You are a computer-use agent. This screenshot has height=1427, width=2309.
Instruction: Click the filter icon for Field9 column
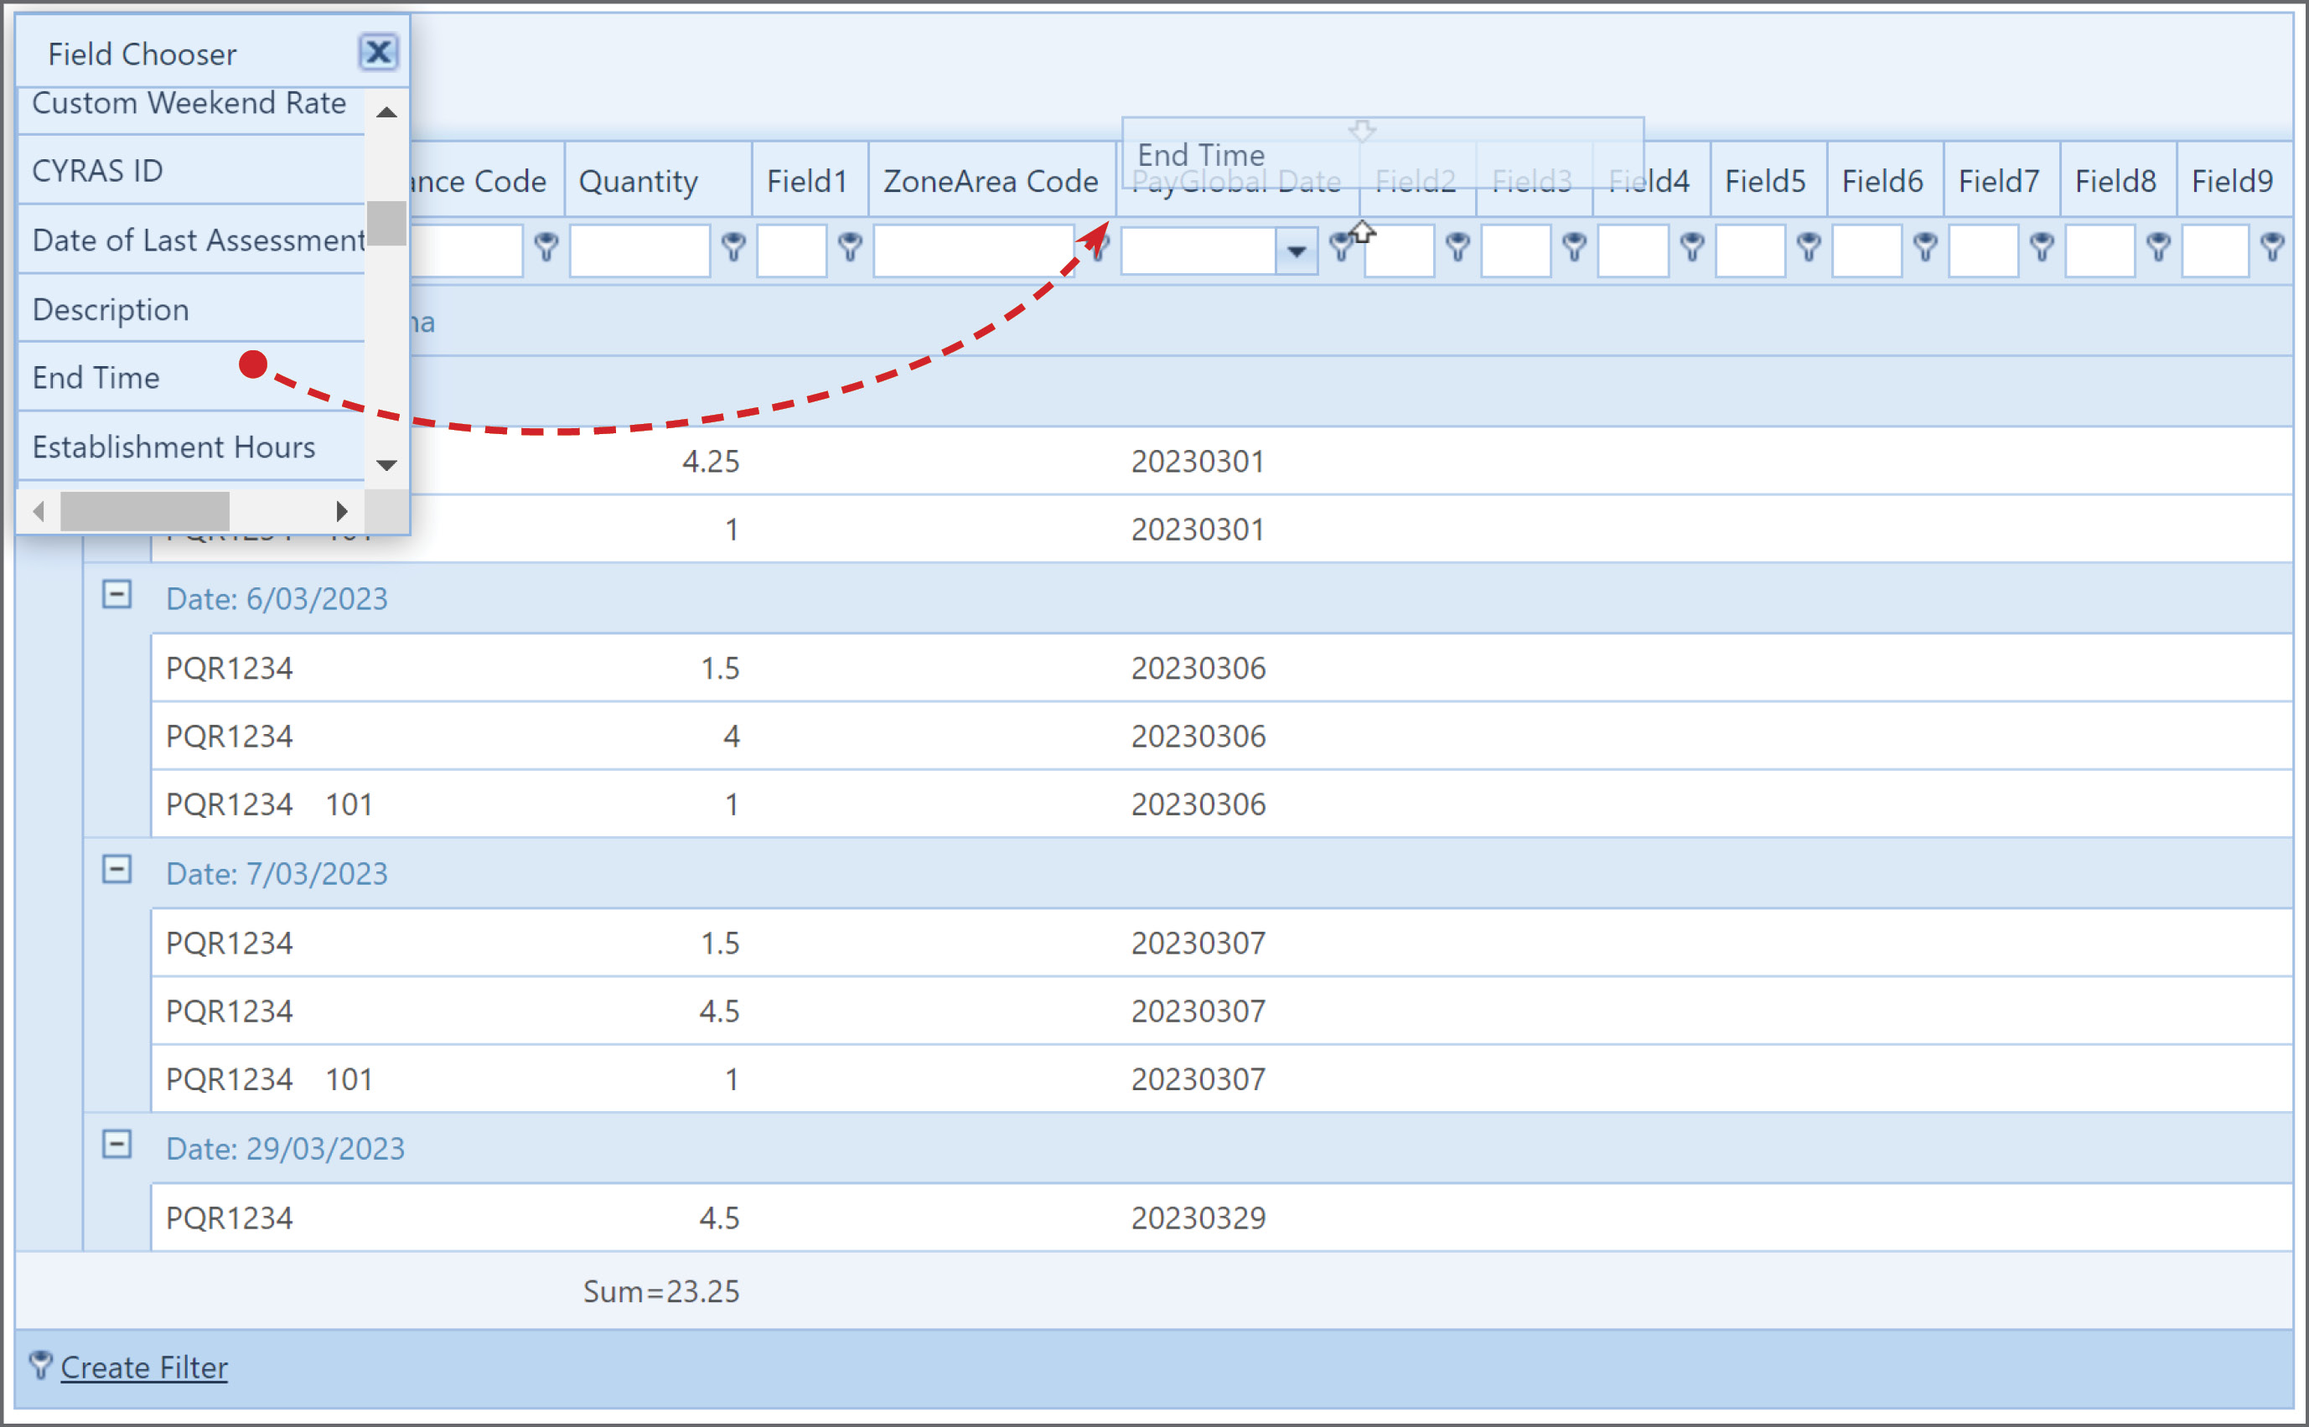(2273, 247)
